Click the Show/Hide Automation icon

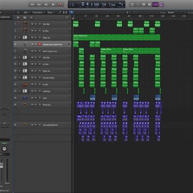(x=59, y=13)
